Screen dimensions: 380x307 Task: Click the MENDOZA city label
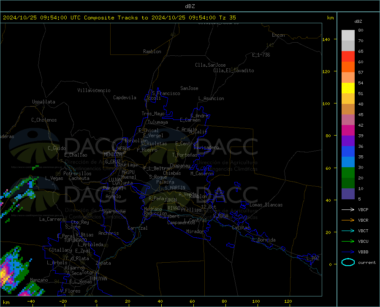(113, 155)
